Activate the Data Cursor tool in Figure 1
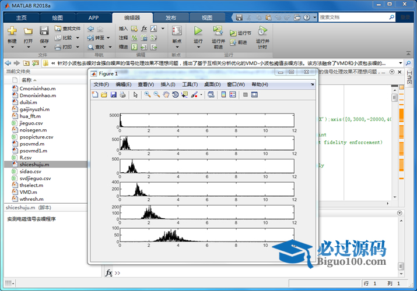The height and width of the screenshot is (291, 417). coord(185,95)
